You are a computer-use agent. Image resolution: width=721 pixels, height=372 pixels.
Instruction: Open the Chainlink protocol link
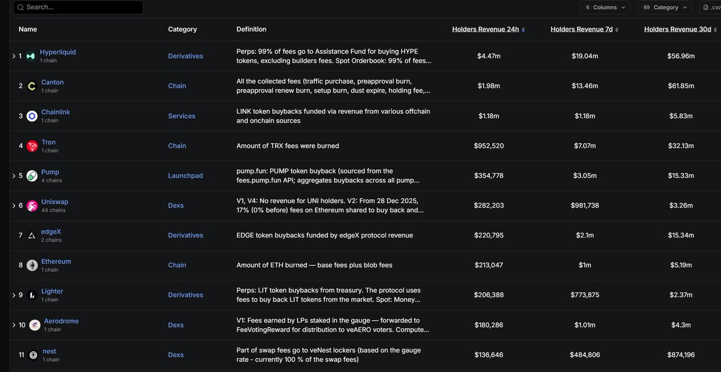pyautogui.click(x=56, y=112)
